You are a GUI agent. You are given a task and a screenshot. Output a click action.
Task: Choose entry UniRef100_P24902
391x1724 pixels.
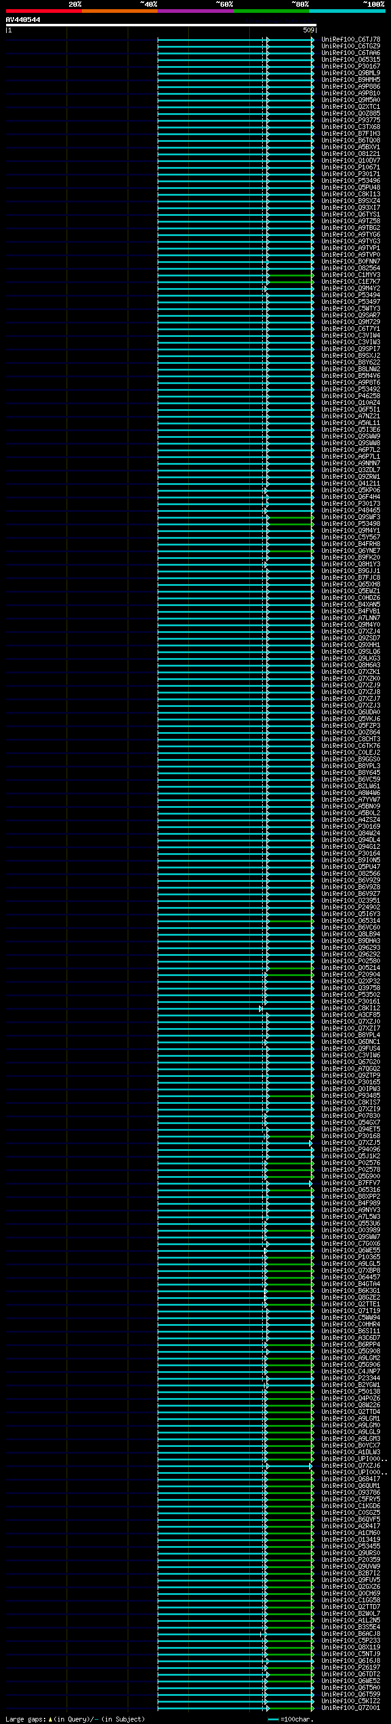click(351, 908)
